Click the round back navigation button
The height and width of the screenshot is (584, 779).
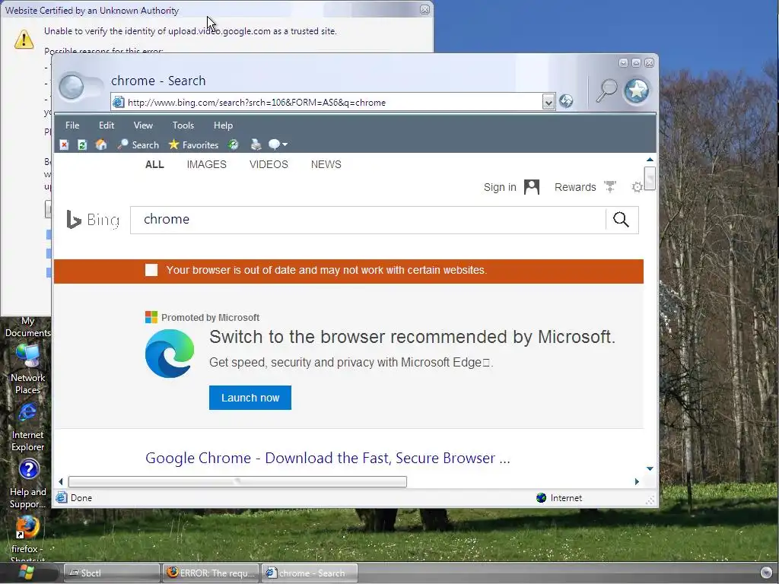[72, 87]
